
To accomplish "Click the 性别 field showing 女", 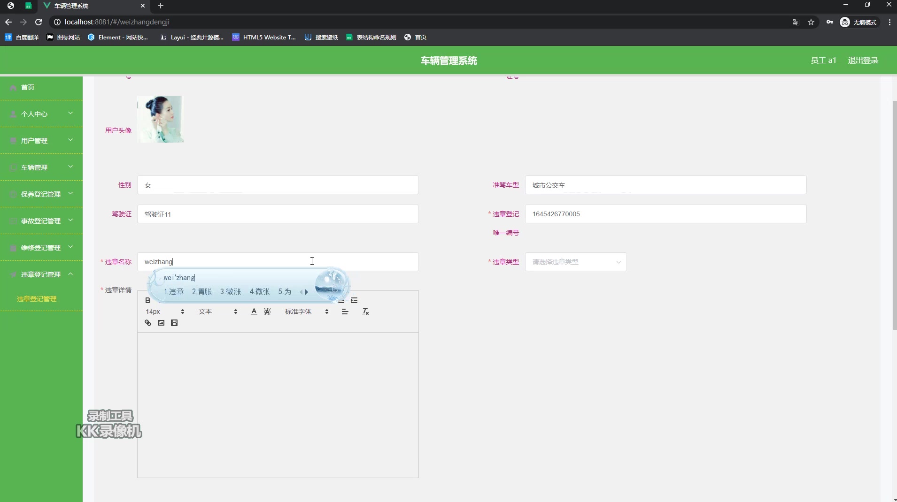I will (278, 185).
